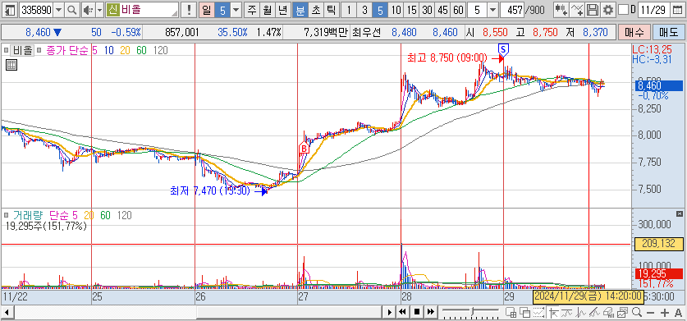Click the stock code search magnifier icon
This screenshot has height=321, width=687.
pyautogui.click(x=73, y=10)
